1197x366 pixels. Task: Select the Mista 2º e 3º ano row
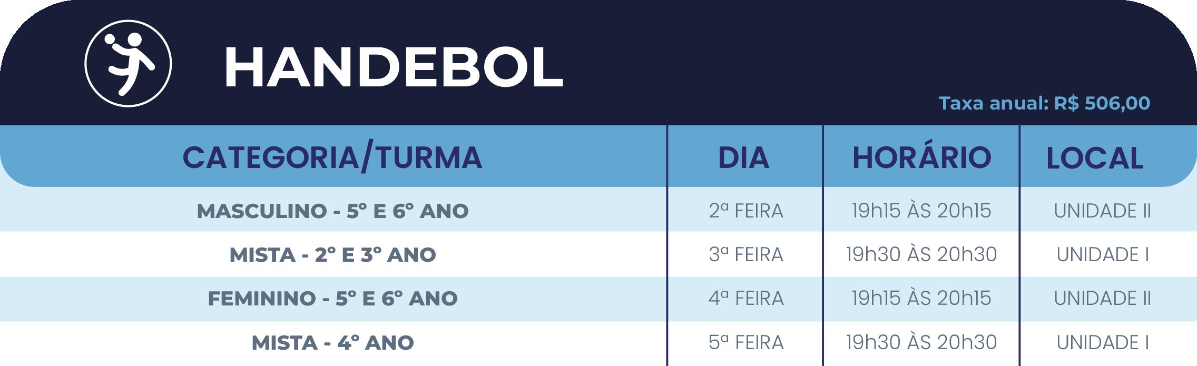598,254
